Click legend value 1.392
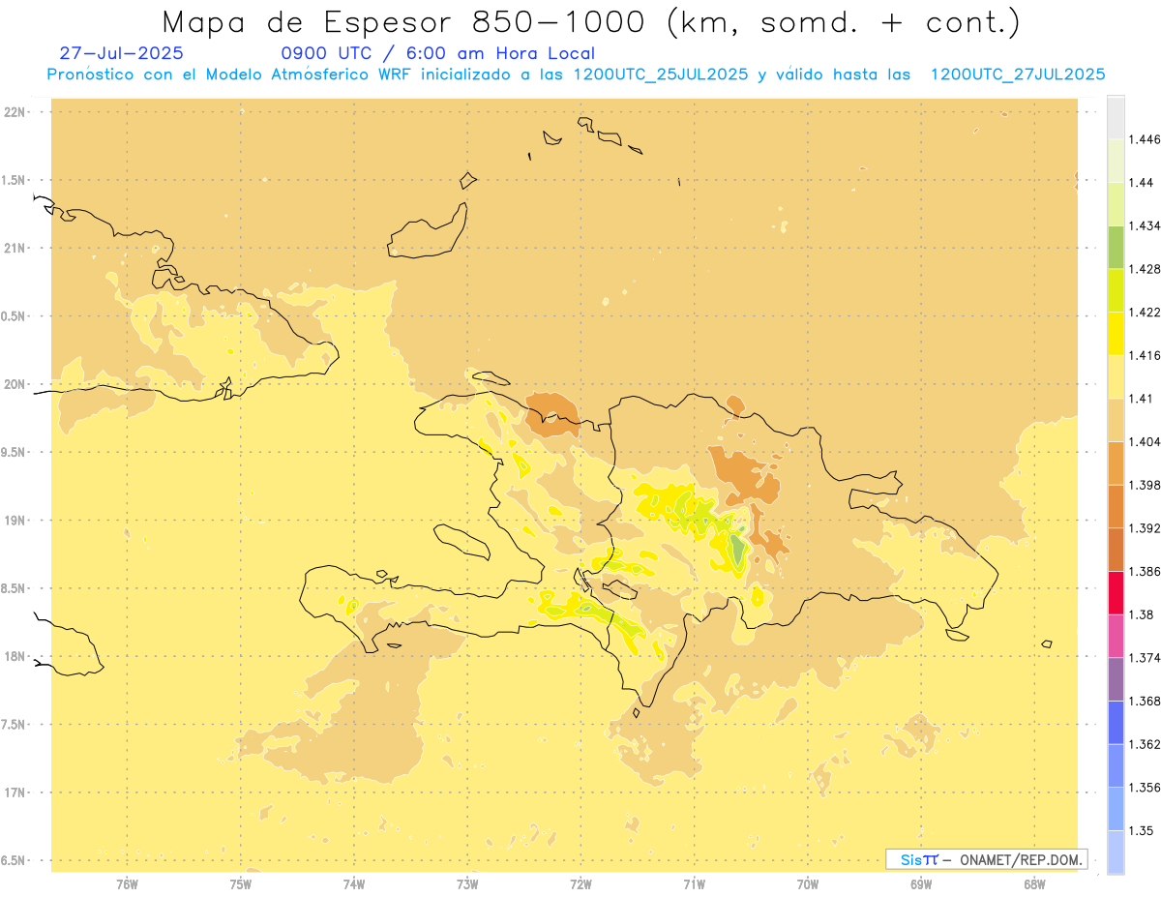The height and width of the screenshot is (897, 1161). pyautogui.click(x=1145, y=528)
